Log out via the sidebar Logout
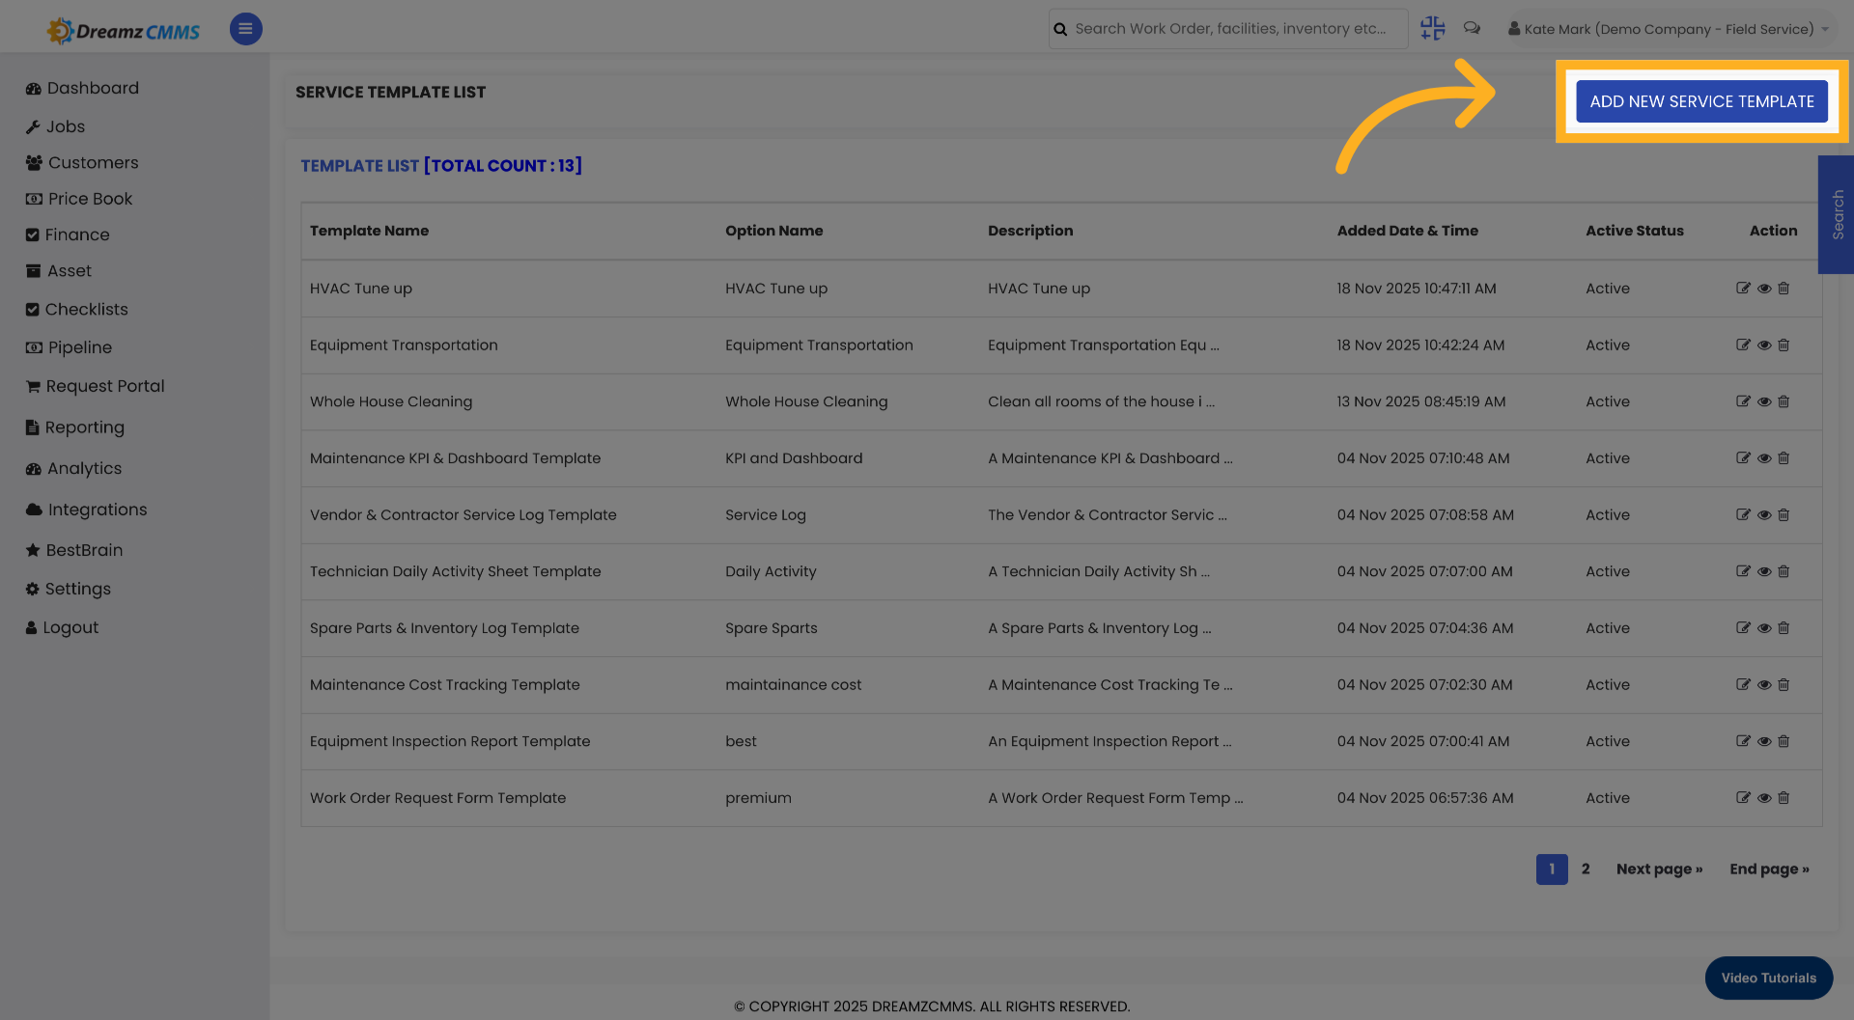Image resolution: width=1854 pixels, height=1020 pixels. 62,627
